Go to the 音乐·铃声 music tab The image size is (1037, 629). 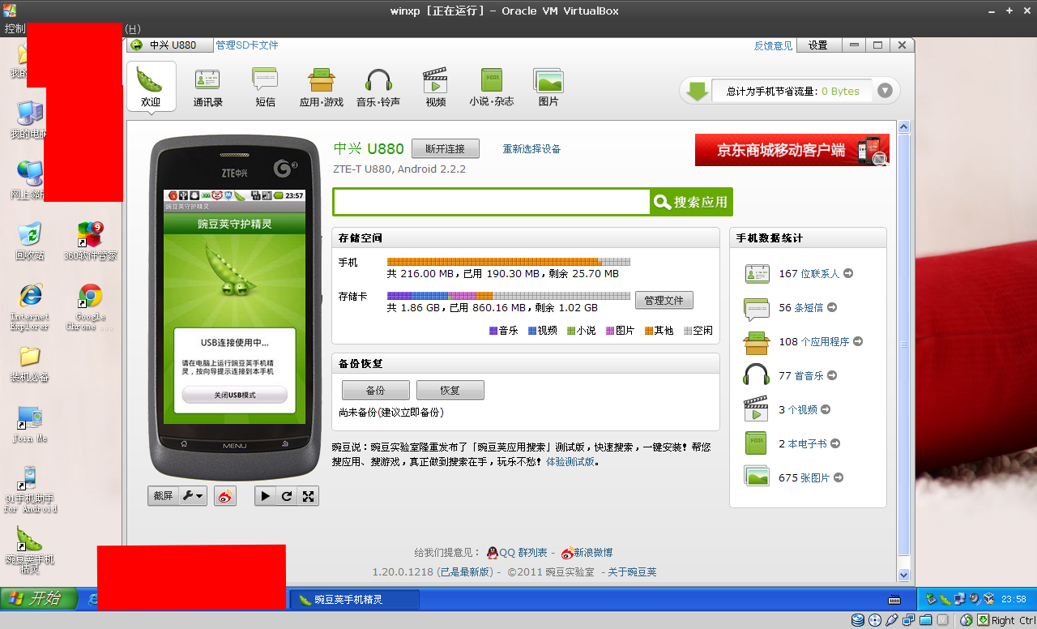pyautogui.click(x=378, y=87)
